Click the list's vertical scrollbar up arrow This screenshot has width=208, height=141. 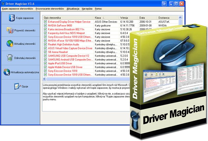(x=180, y=18)
